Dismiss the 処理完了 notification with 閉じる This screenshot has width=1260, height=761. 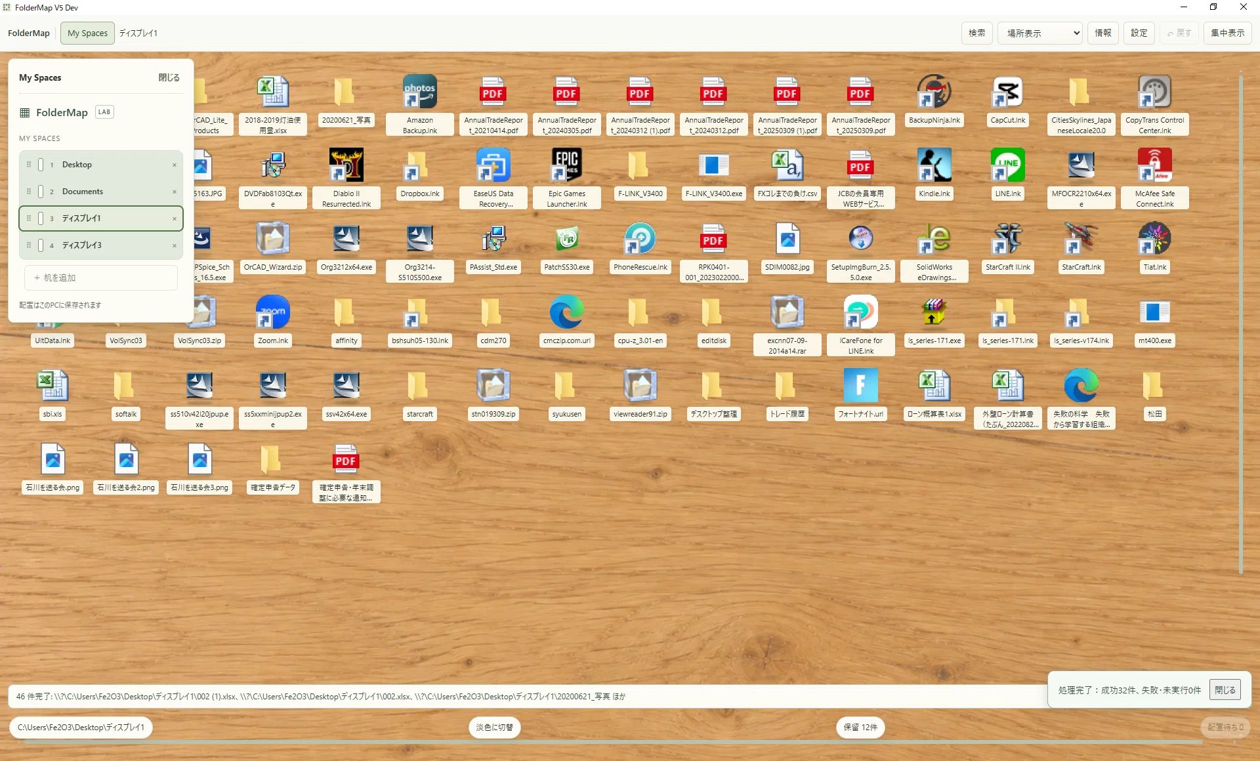tap(1225, 689)
